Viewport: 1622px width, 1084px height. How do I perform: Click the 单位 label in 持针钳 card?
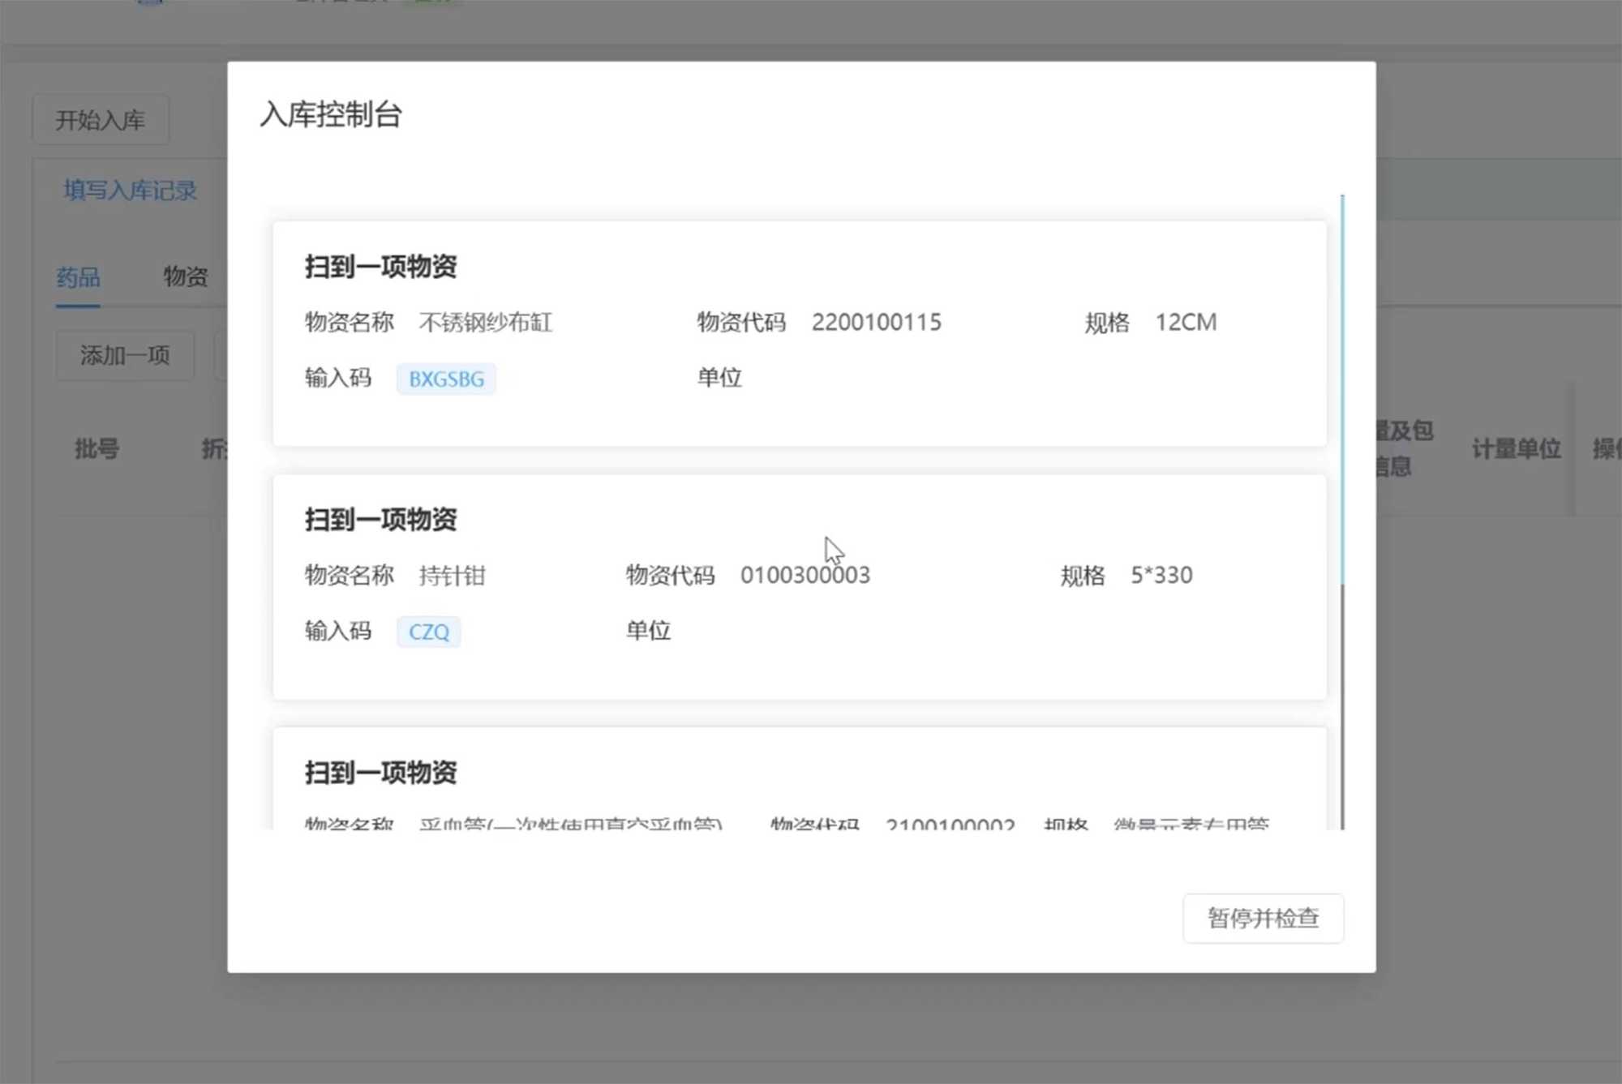(648, 631)
